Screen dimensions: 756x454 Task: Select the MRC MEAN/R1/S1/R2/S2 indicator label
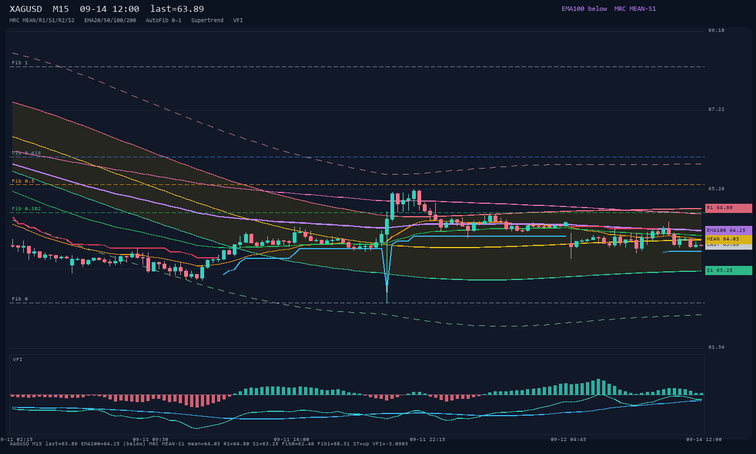42,21
